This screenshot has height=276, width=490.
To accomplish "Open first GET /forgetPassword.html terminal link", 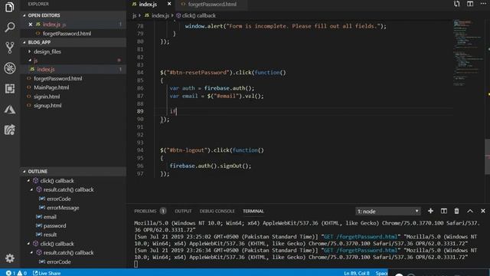I will tap(361, 237).
